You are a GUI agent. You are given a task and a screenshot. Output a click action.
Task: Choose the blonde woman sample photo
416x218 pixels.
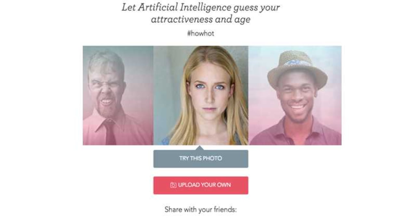click(201, 95)
